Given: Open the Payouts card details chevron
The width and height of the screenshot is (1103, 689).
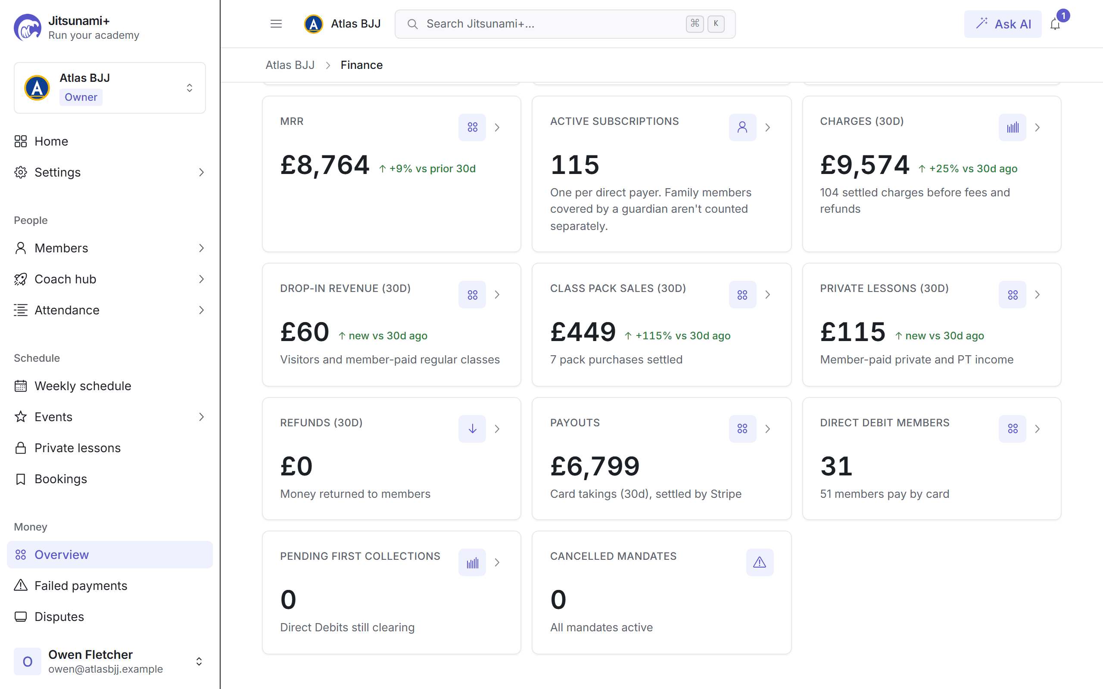Looking at the screenshot, I should click(767, 428).
